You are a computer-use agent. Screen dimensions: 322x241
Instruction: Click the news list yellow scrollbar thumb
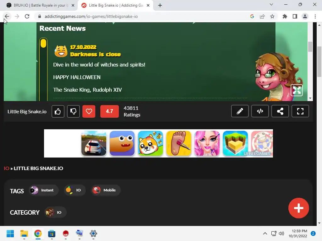point(43,43)
